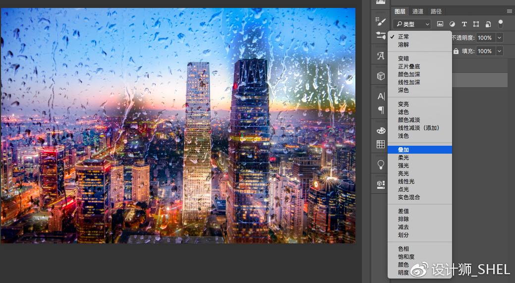This screenshot has height=283, width=515.
Task: Open the Glyphs panel icon
Action: pos(381,56)
